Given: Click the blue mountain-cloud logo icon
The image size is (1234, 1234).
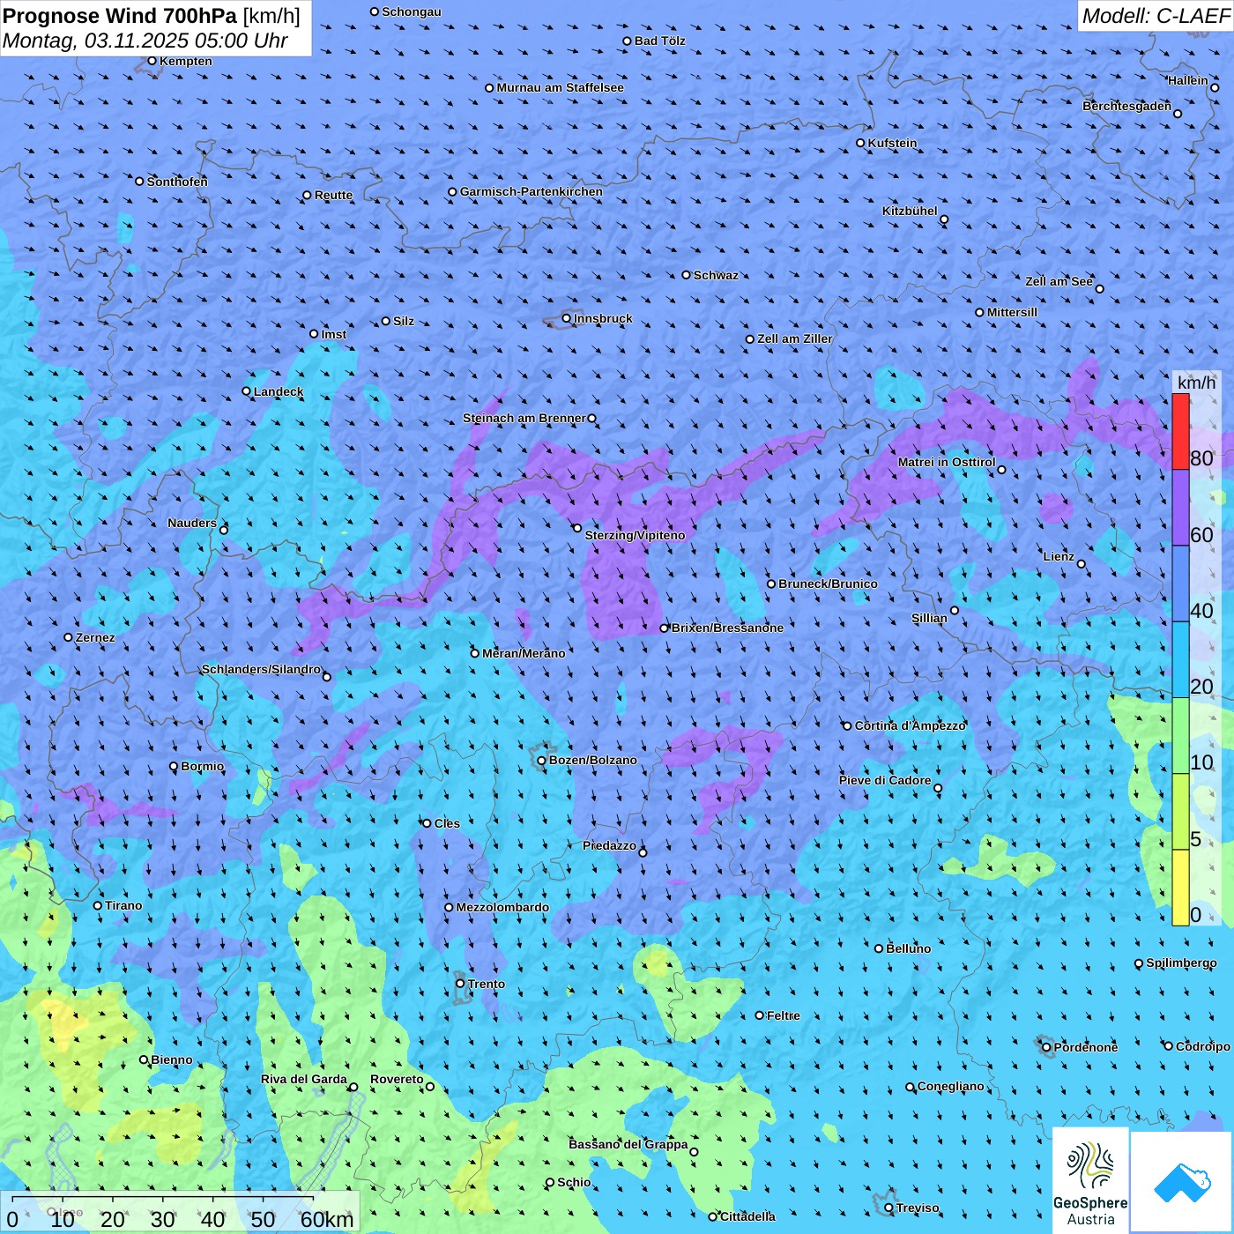Looking at the screenshot, I should point(1181,1181).
